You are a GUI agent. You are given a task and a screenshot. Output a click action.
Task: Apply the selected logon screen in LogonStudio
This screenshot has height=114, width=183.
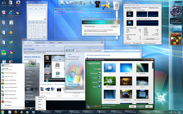[149, 107]
